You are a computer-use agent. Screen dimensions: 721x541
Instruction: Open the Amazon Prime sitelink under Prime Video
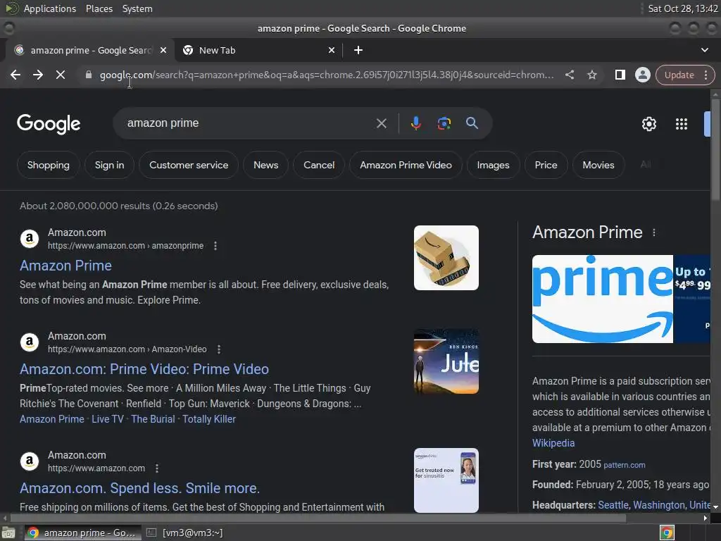coord(52,419)
